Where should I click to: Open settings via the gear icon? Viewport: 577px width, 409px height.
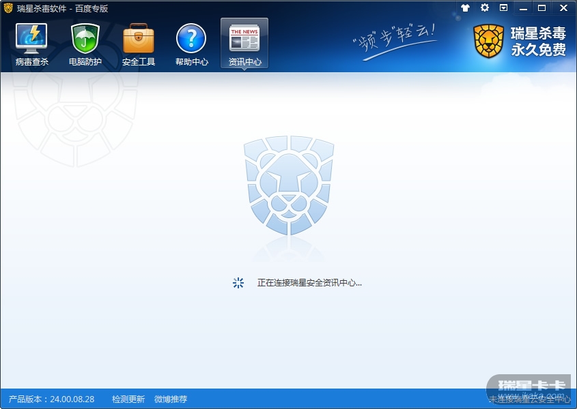[485, 7]
